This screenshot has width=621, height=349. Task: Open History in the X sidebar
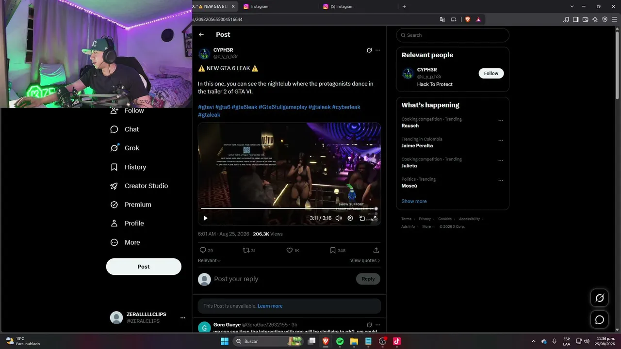pyautogui.click(x=128, y=167)
